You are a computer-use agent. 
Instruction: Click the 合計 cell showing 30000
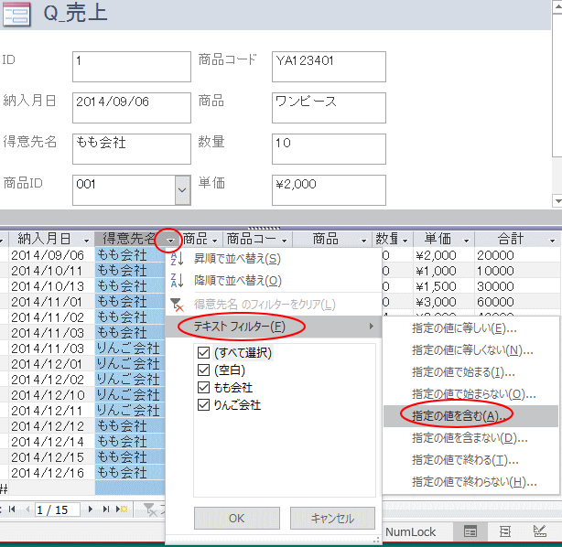click(517, 286)
